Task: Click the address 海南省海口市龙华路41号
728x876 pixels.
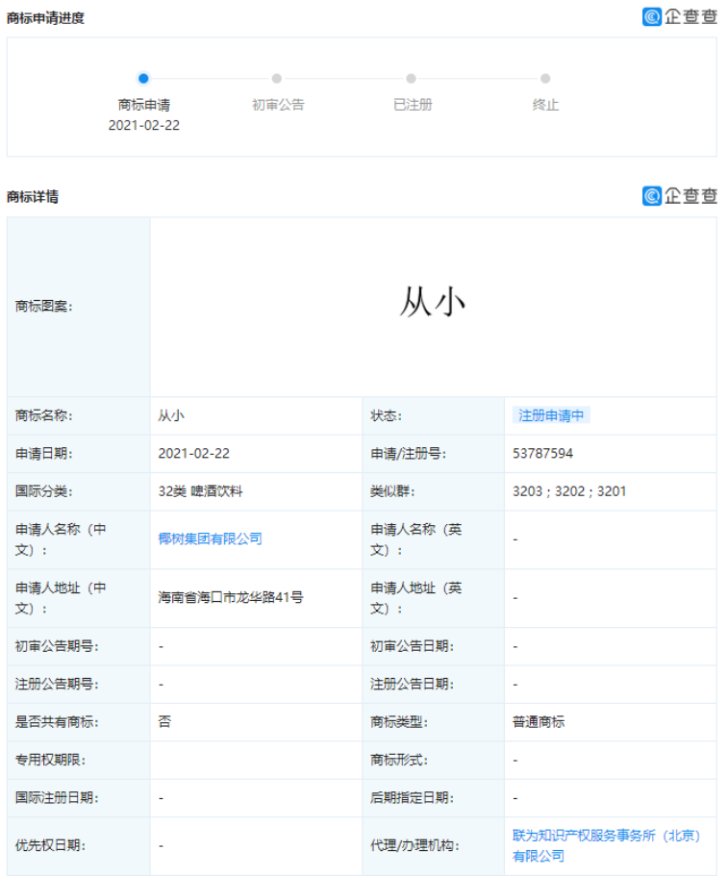Action: tap(231, 597)
